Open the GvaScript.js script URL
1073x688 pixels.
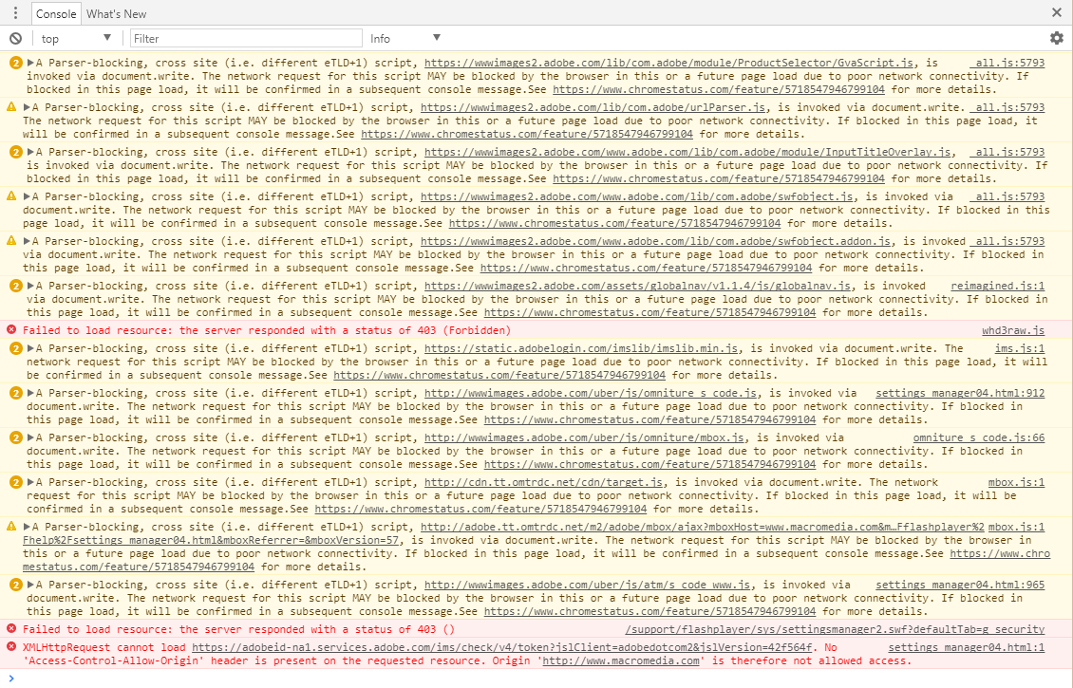coord(668,63)
